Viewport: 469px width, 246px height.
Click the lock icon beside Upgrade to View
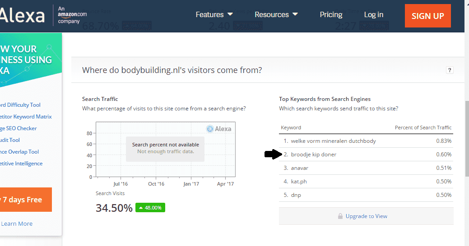click(340, 216)
